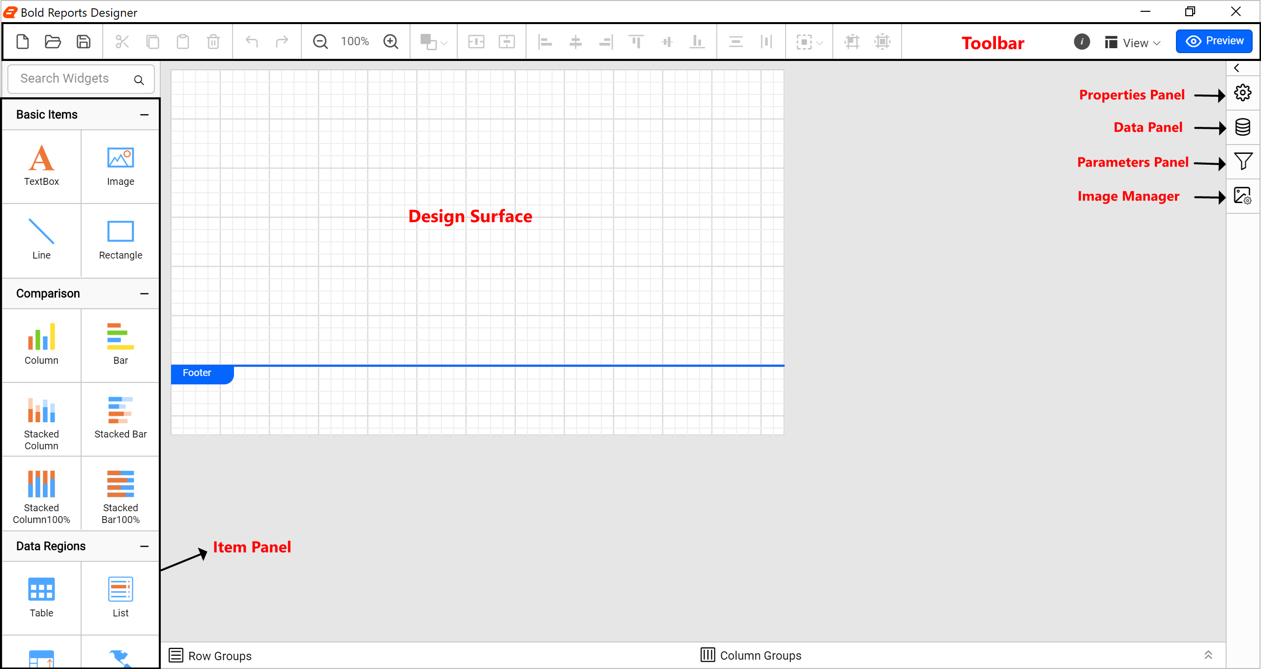Cut selection with the scissors icon

point(122,42)
